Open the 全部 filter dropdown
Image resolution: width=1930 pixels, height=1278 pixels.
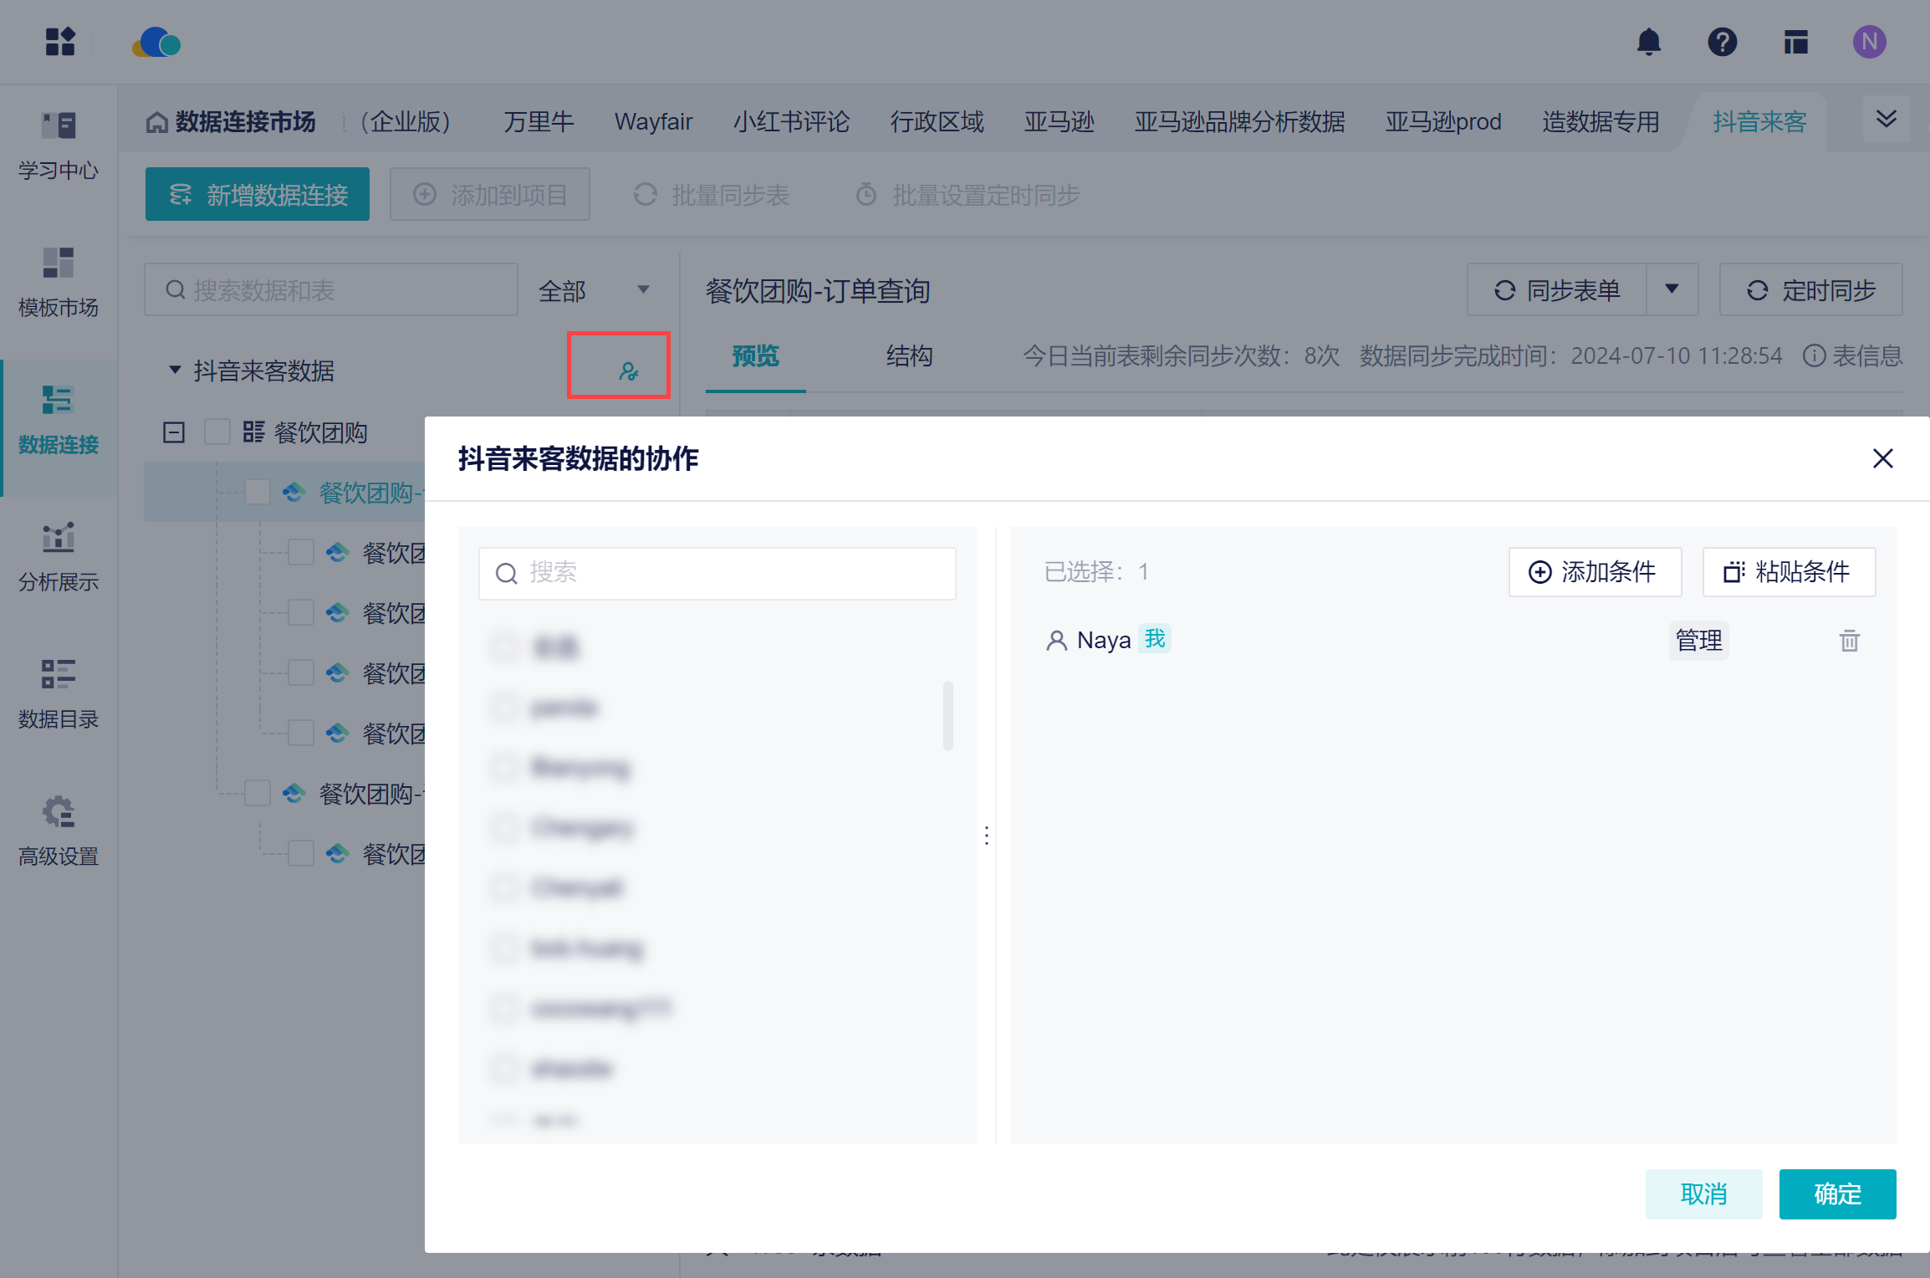(x=594, y=290)
